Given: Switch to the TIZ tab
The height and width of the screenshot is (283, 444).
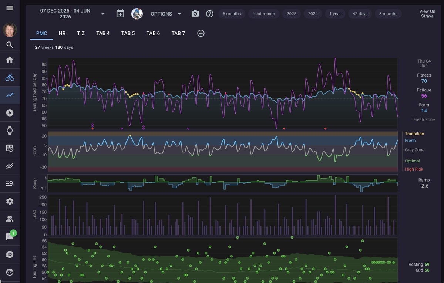Looking at the screenshot, I should click(81, 33).
